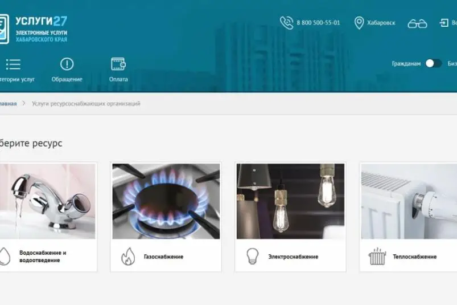Click the light bulb icon
457x305 pixels.
pos(252,256)
